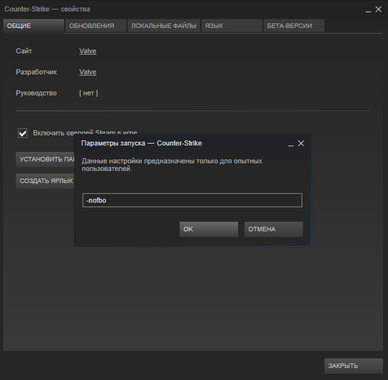Click the Разработчик label

coord(36,72)
